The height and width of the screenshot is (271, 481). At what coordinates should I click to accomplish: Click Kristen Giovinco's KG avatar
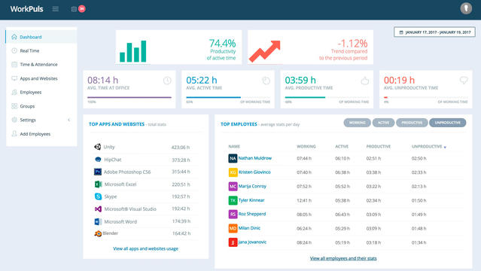click(233, 172)
